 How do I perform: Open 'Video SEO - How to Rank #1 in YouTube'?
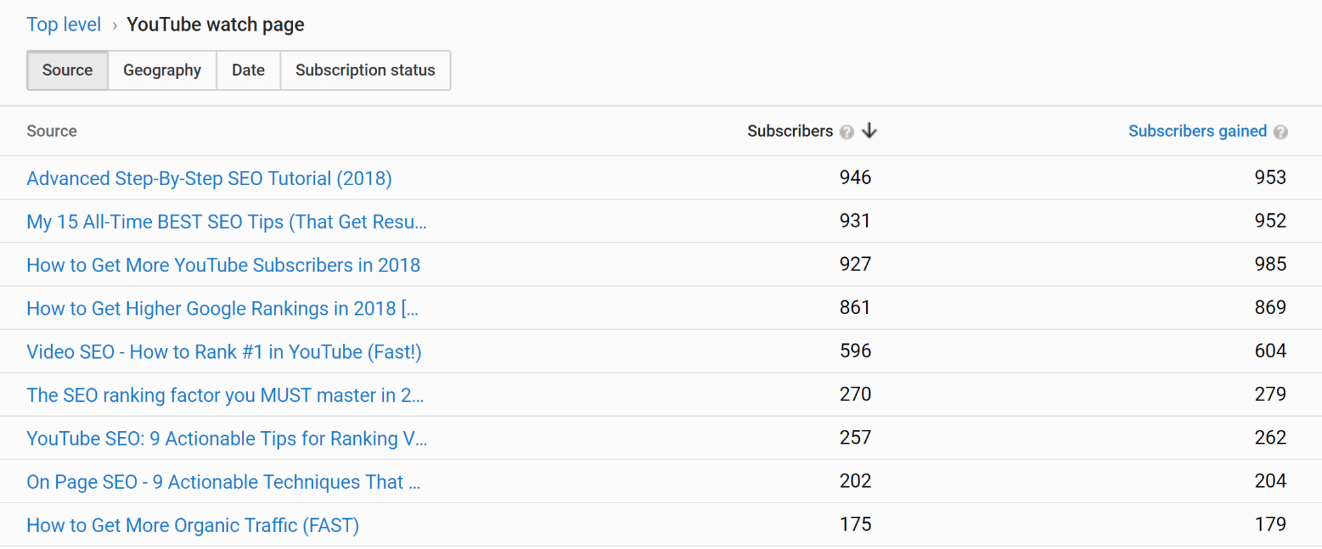click(x=223, y=351)
